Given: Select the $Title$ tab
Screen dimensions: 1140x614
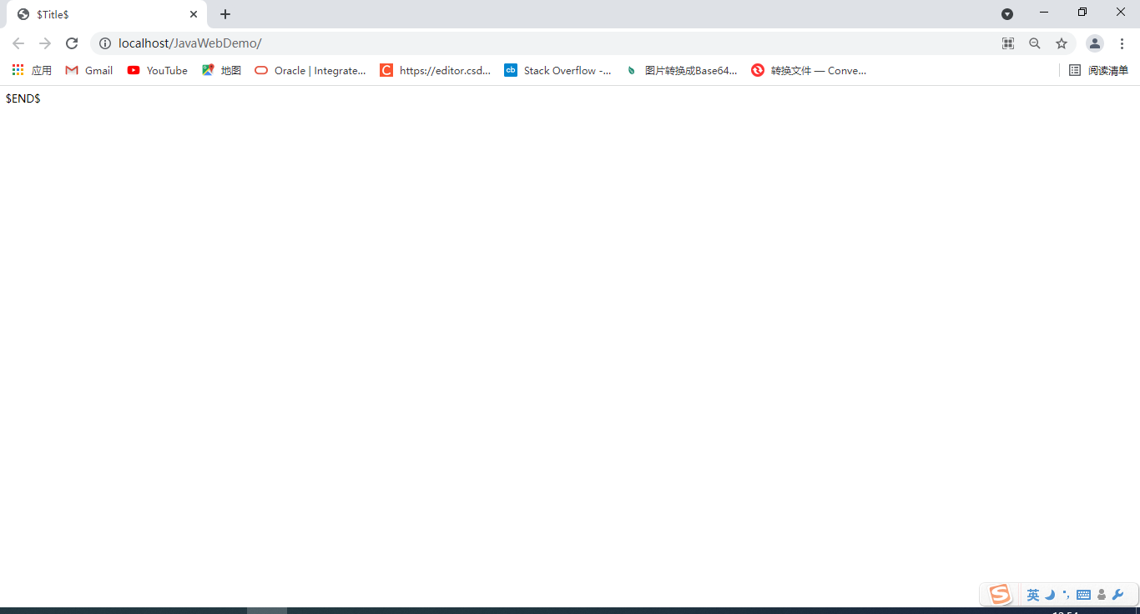Looking at the screenshot, I should coord(107,14).
